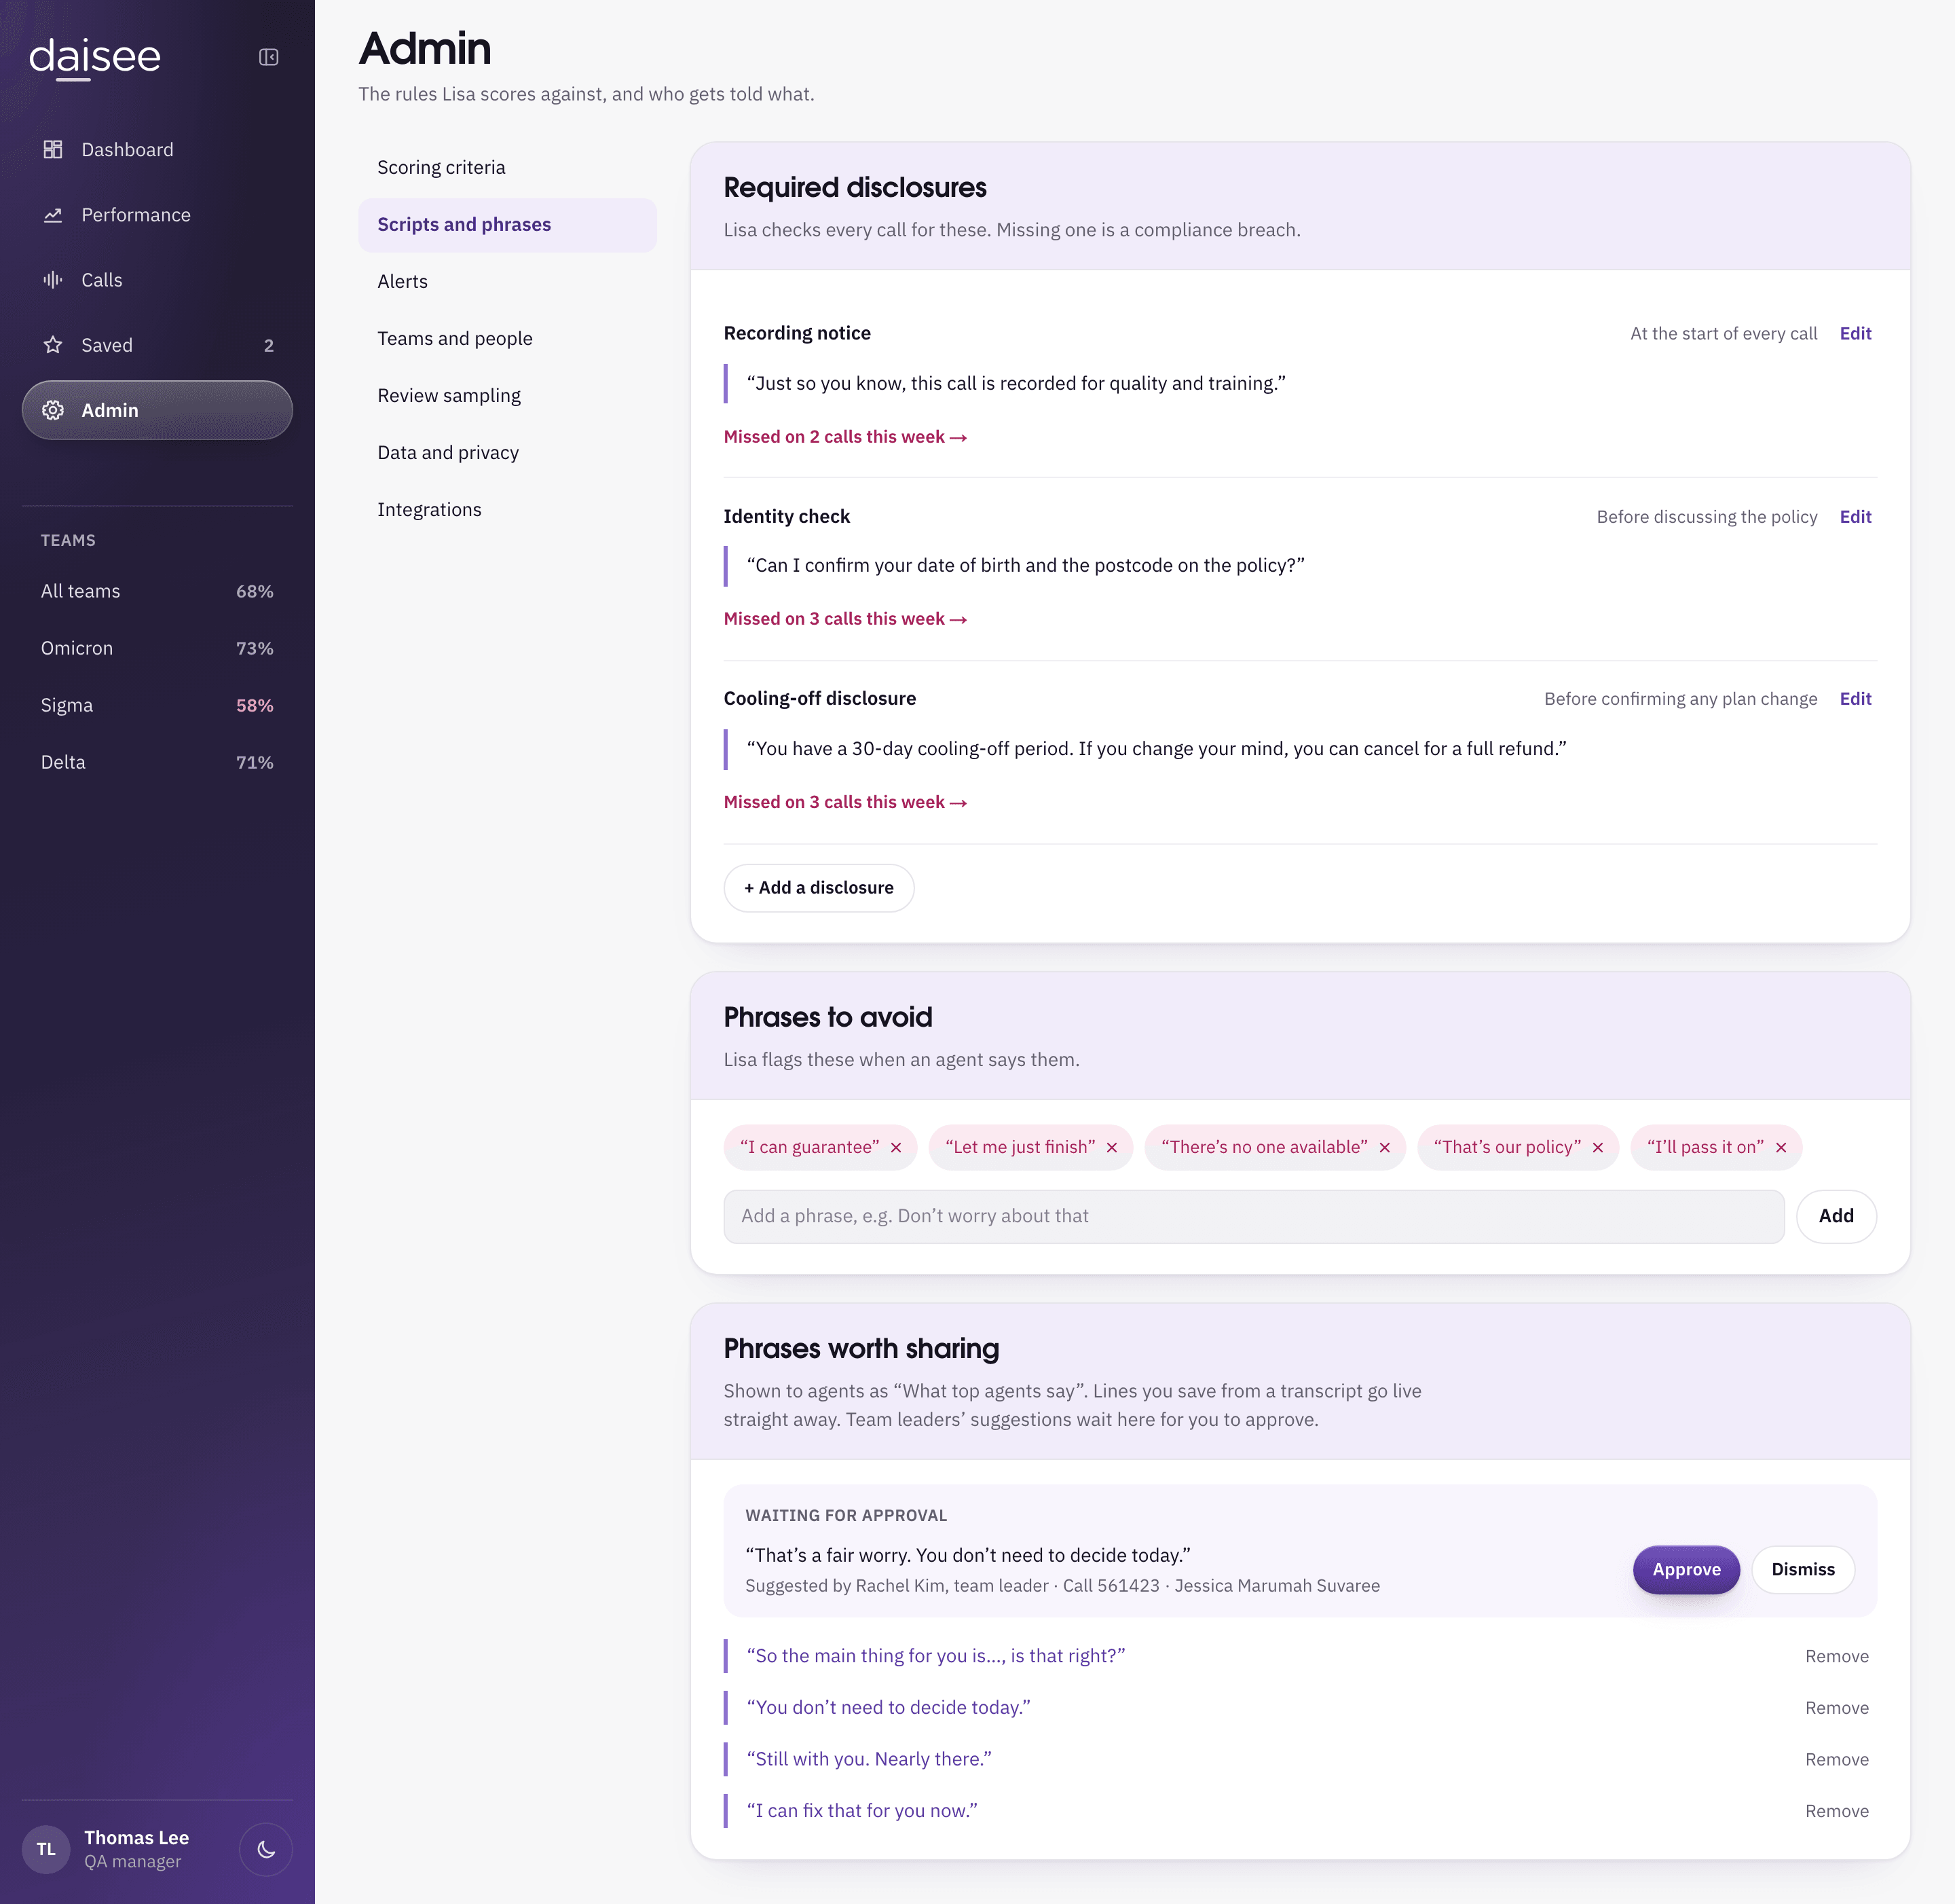
Task: Remove the "I'll pass it on" chip
Action: point(1781,1147)
